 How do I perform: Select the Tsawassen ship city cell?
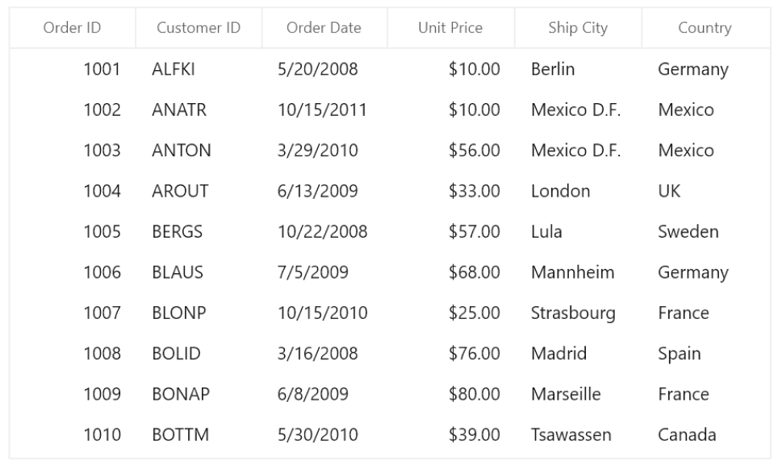tap(571, 435)
